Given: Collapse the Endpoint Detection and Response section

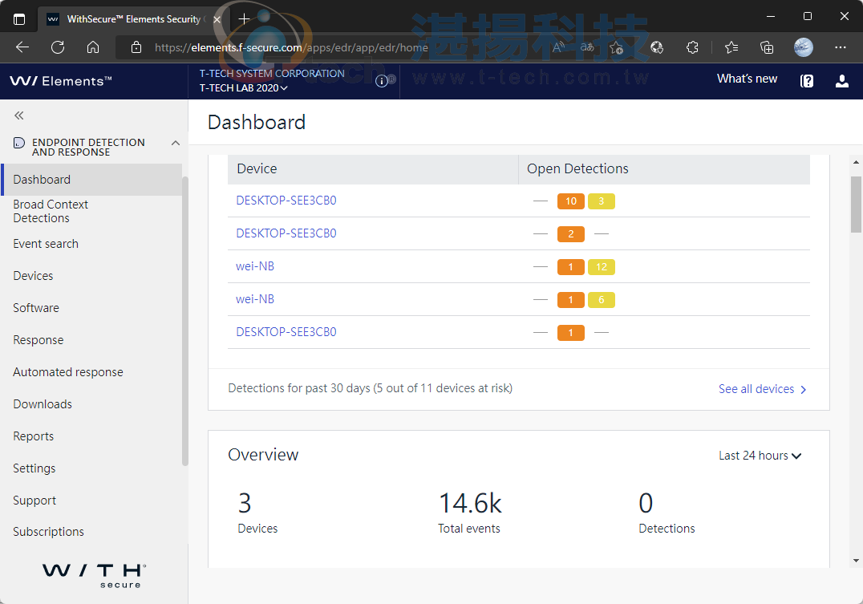Looking at the screenshot, I should pyautogui.click(x=176, y=143).
